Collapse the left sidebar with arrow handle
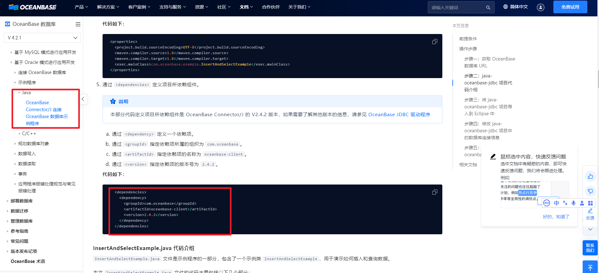The width and height of the screenshot is (599, 273). 83,99
